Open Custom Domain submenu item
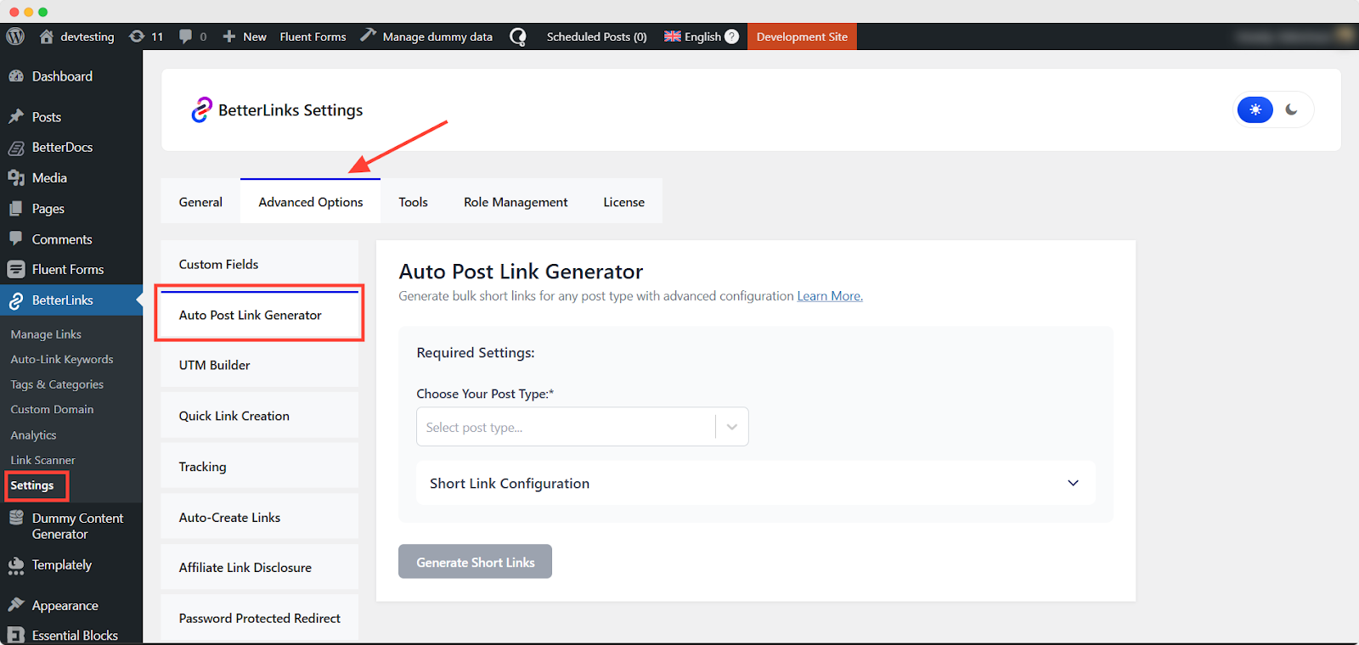 pyautogui.click(x=52, y=409)
